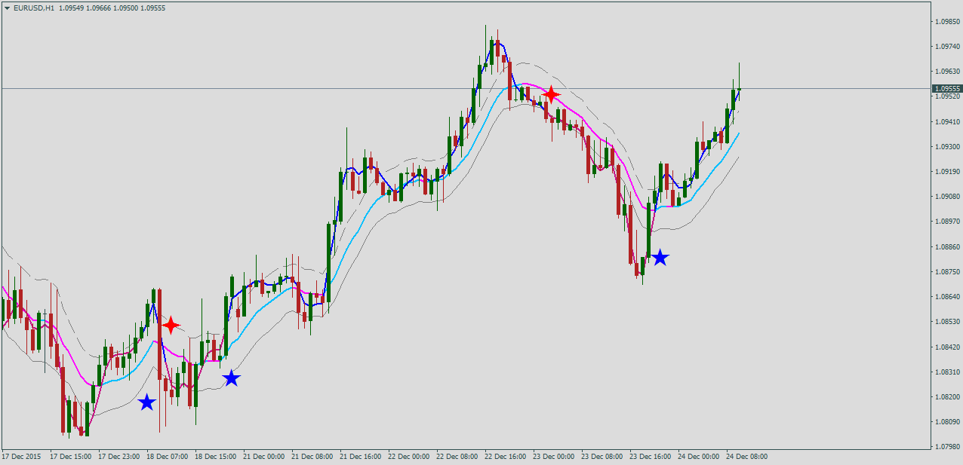The width and height of the screenshot is (963, 465).
Task: Click the 1.09850 price axis label
Action: pos(947,22)
